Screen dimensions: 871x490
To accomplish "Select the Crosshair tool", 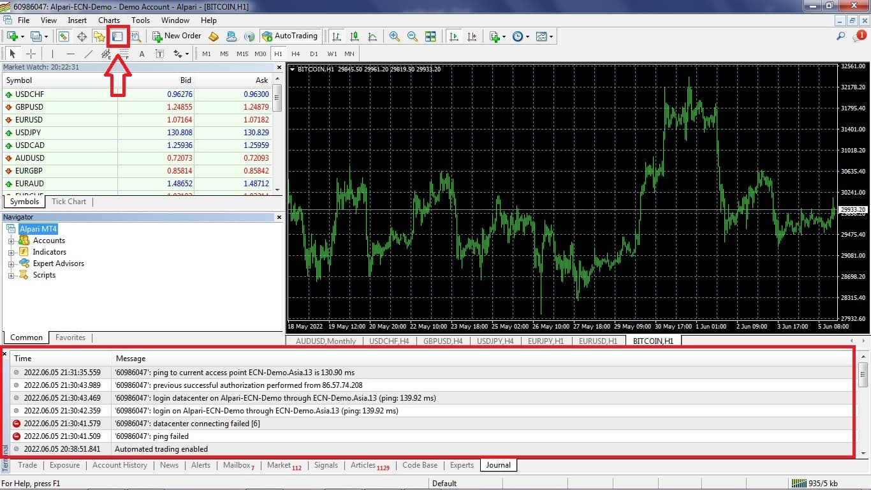I will (31, 54).
